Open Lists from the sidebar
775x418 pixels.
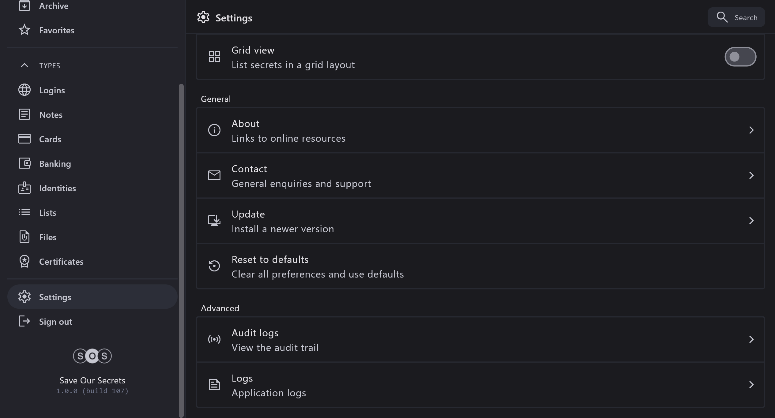(48, 213)
